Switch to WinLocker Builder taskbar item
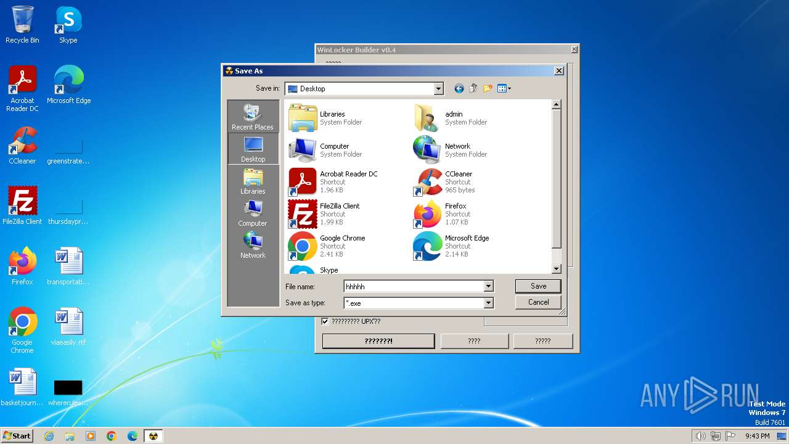Image resolution: width=789 pixels, height=444 pixels. (153, 436)
